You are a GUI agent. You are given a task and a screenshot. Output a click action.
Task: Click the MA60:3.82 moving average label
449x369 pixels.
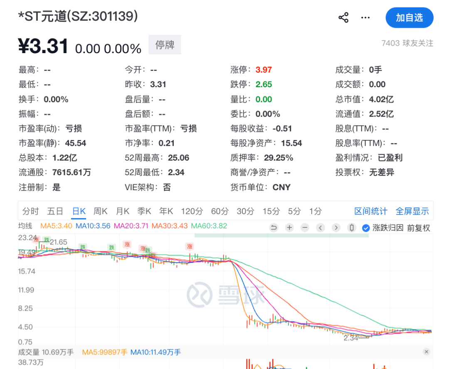pos(209,226)
